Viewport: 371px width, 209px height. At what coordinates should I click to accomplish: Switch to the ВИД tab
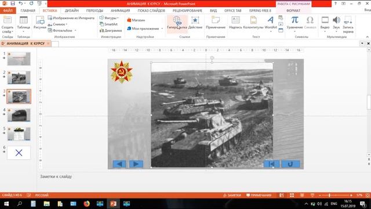point(213,10)
